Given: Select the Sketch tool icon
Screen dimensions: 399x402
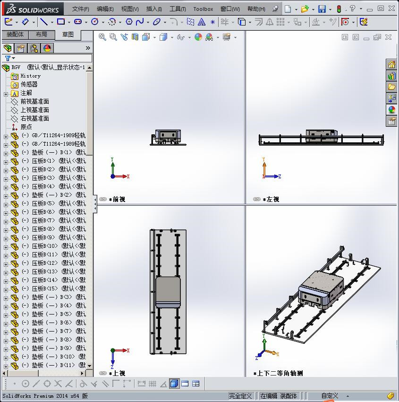Looking at the screenshot, I should click(8, 22).
